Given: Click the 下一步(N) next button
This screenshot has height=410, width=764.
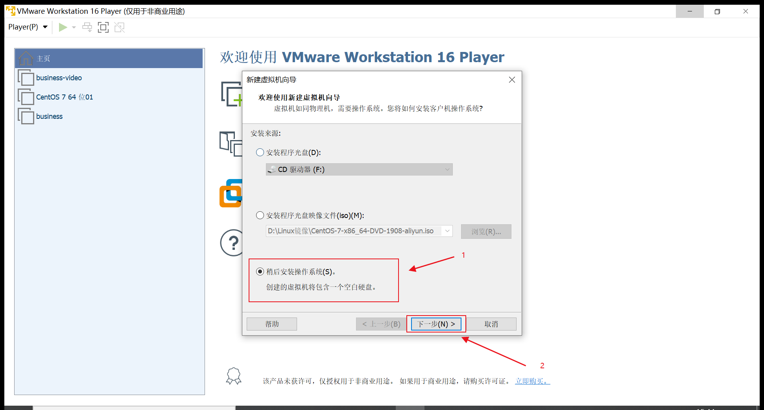Looking at the screenshot, I should [x=436, y=324].
